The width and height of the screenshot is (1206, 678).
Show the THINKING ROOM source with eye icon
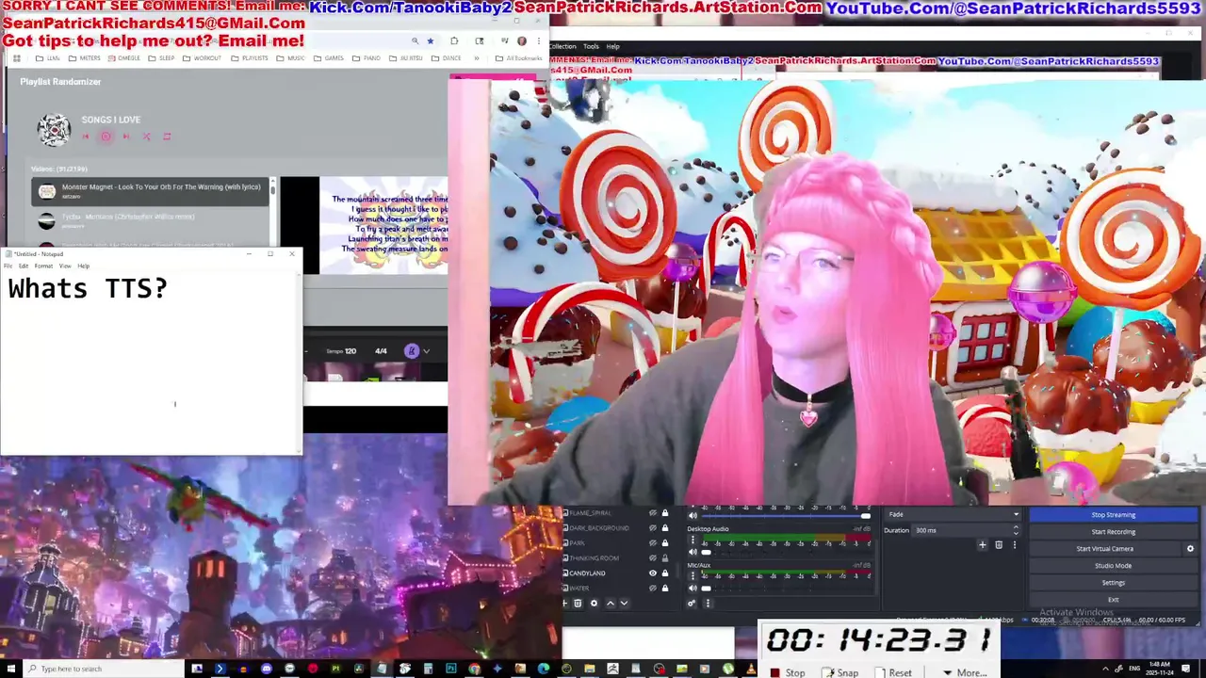click(x=653, y=558)
